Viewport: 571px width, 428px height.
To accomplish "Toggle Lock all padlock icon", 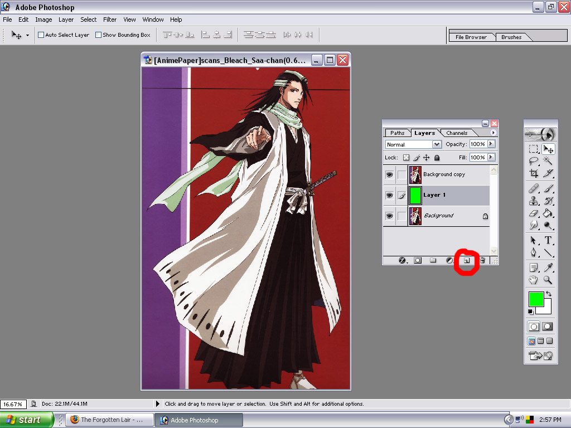I will click(437, 158).
